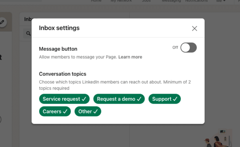Open the Home navigation item

tap(96, 1)
